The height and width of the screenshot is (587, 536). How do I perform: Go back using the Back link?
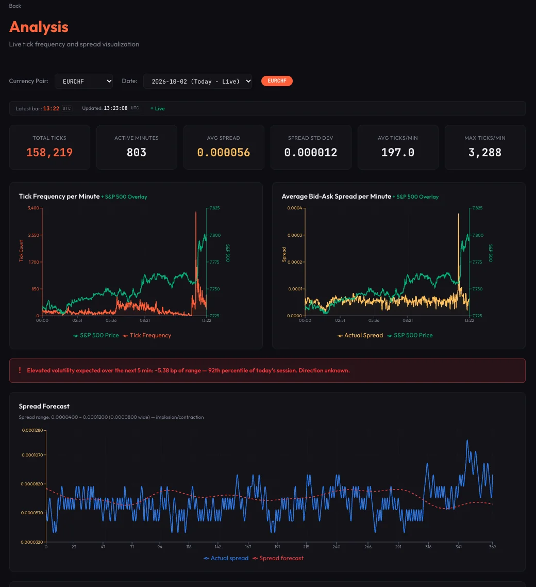pyautogui.click(x=15, y=6)
